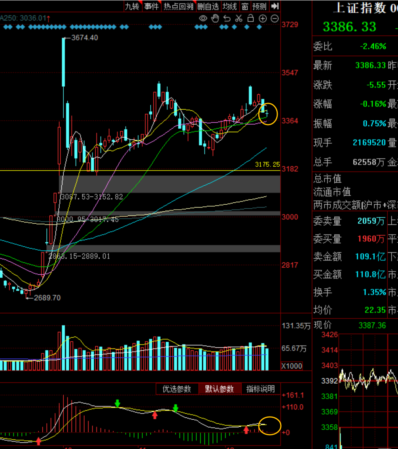Click the 3182 price axis label
The image size is (398, 449).
(x=290, y=169)
